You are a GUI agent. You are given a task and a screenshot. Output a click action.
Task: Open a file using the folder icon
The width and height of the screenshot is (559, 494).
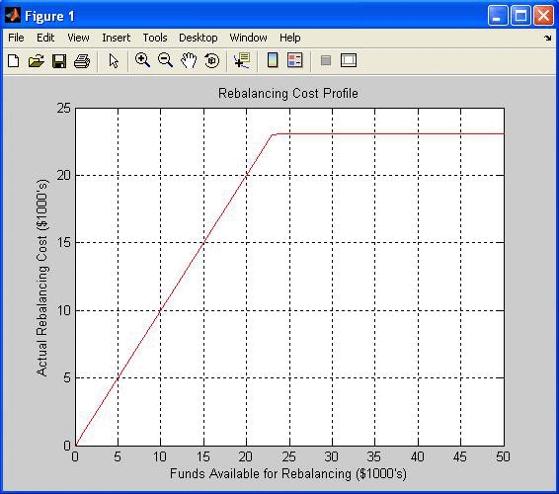37,60
